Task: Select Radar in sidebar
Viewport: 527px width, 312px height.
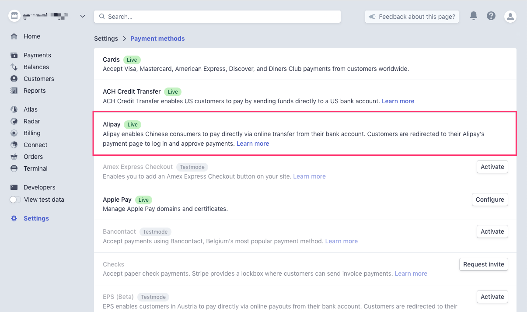Action: 32,121
